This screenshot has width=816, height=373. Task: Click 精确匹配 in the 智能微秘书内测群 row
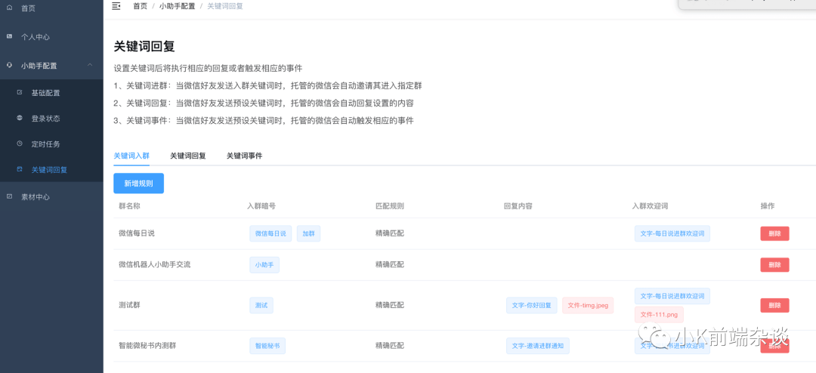coord(390,345)
